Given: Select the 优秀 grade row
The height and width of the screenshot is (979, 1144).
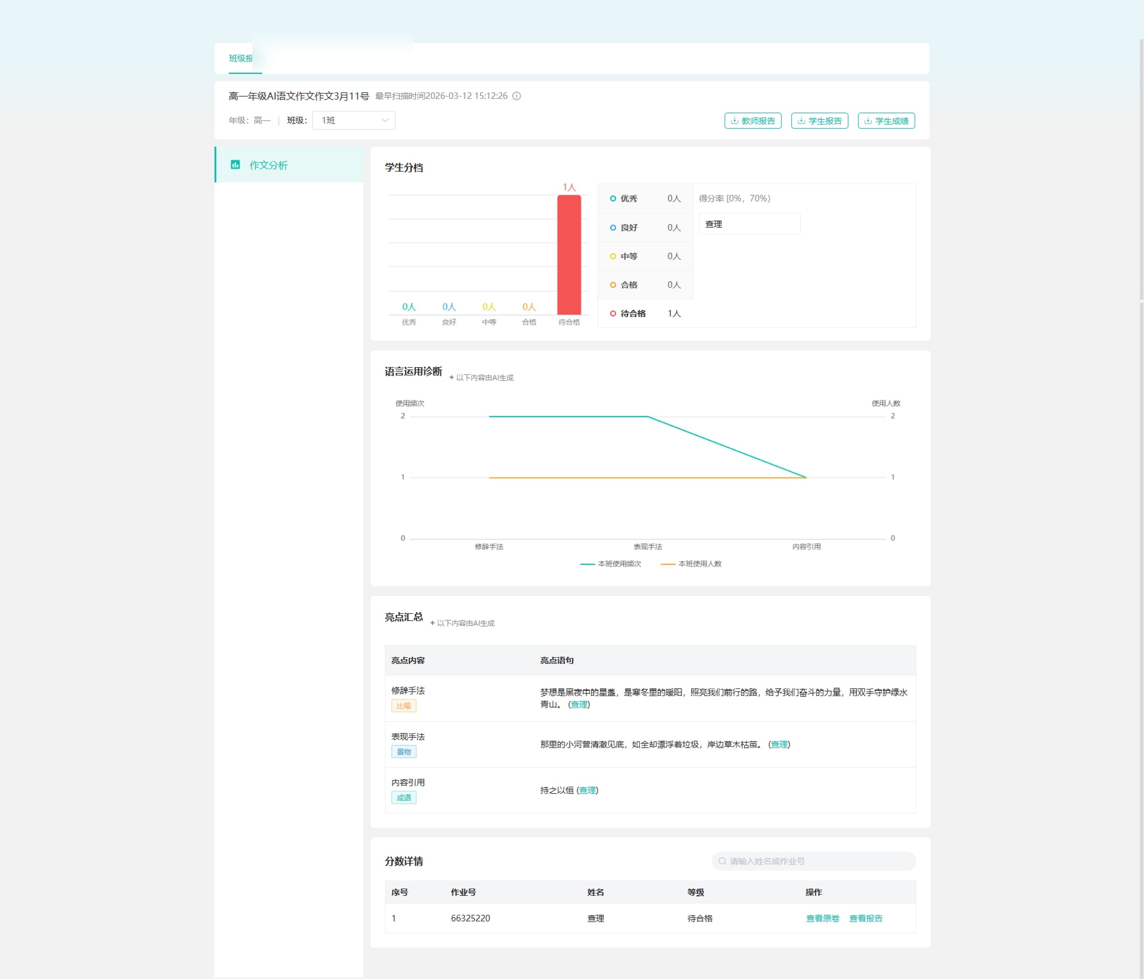Looking at the screenshot, I should [x=645, y=198].
